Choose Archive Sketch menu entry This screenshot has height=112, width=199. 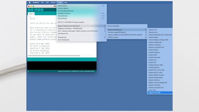point(81,8)
